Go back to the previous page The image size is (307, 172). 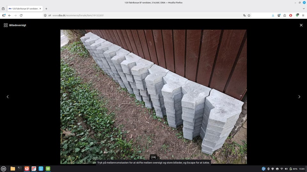(10, 15)
